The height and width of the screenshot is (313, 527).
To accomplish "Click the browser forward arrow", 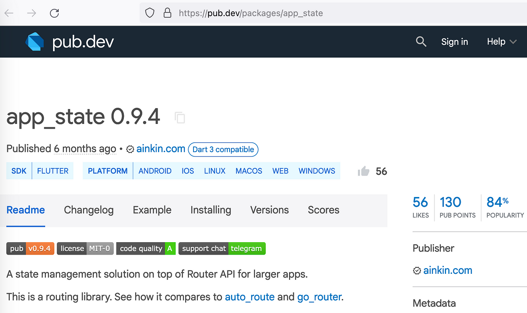I will [32, 13].
